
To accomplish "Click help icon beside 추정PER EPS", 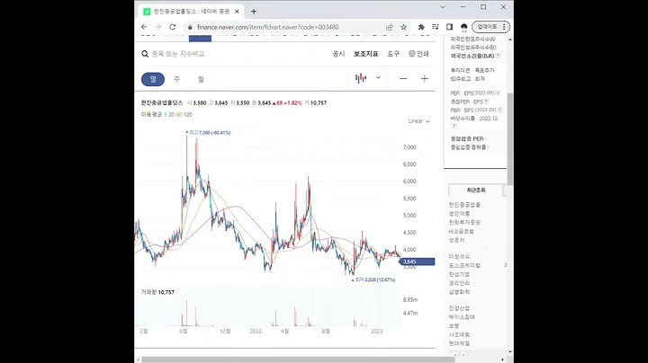I will coord(486,102).
